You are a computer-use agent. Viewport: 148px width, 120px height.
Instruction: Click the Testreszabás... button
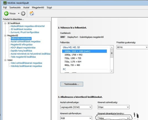72,84
